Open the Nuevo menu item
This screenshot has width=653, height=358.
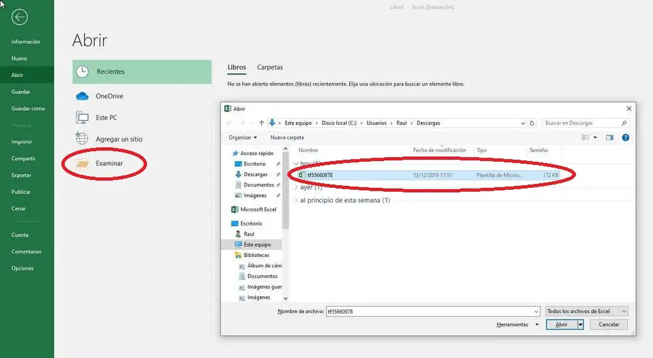pyautogui.click(x=19, y=59)
